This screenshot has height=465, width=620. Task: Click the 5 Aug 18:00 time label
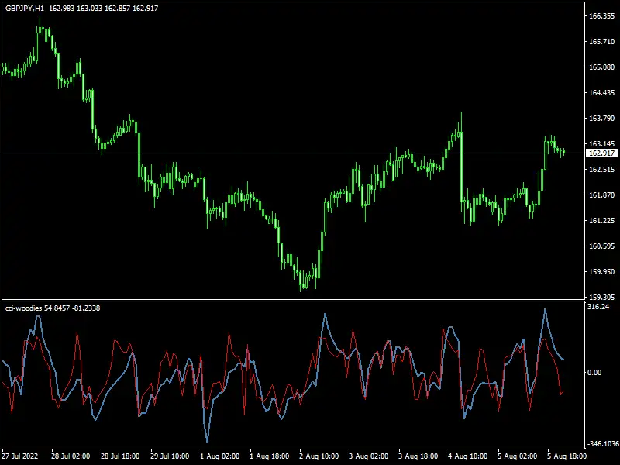(567, 456)
